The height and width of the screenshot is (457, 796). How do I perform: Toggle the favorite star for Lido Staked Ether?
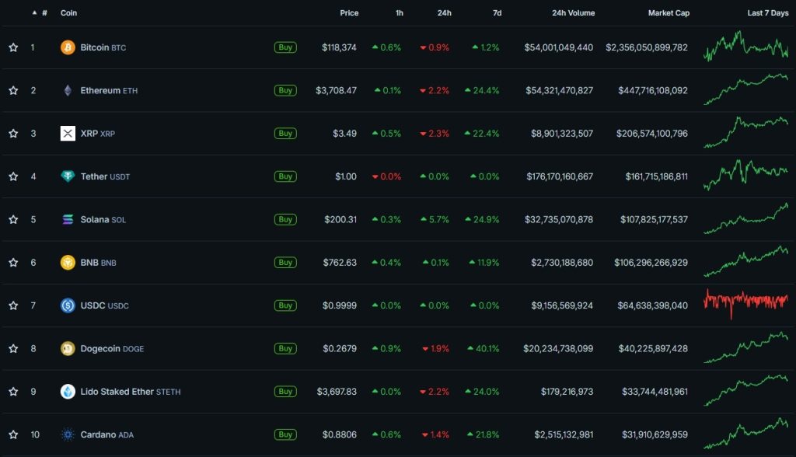click(x=13, y=392)
